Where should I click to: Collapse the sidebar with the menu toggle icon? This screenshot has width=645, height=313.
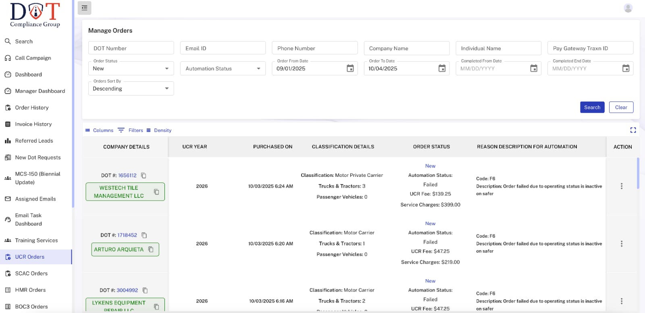84,8
